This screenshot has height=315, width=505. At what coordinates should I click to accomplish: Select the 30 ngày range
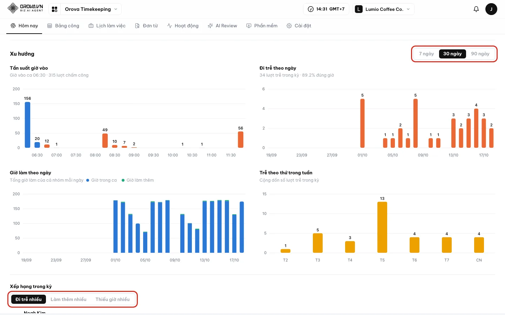coord(452,54)
